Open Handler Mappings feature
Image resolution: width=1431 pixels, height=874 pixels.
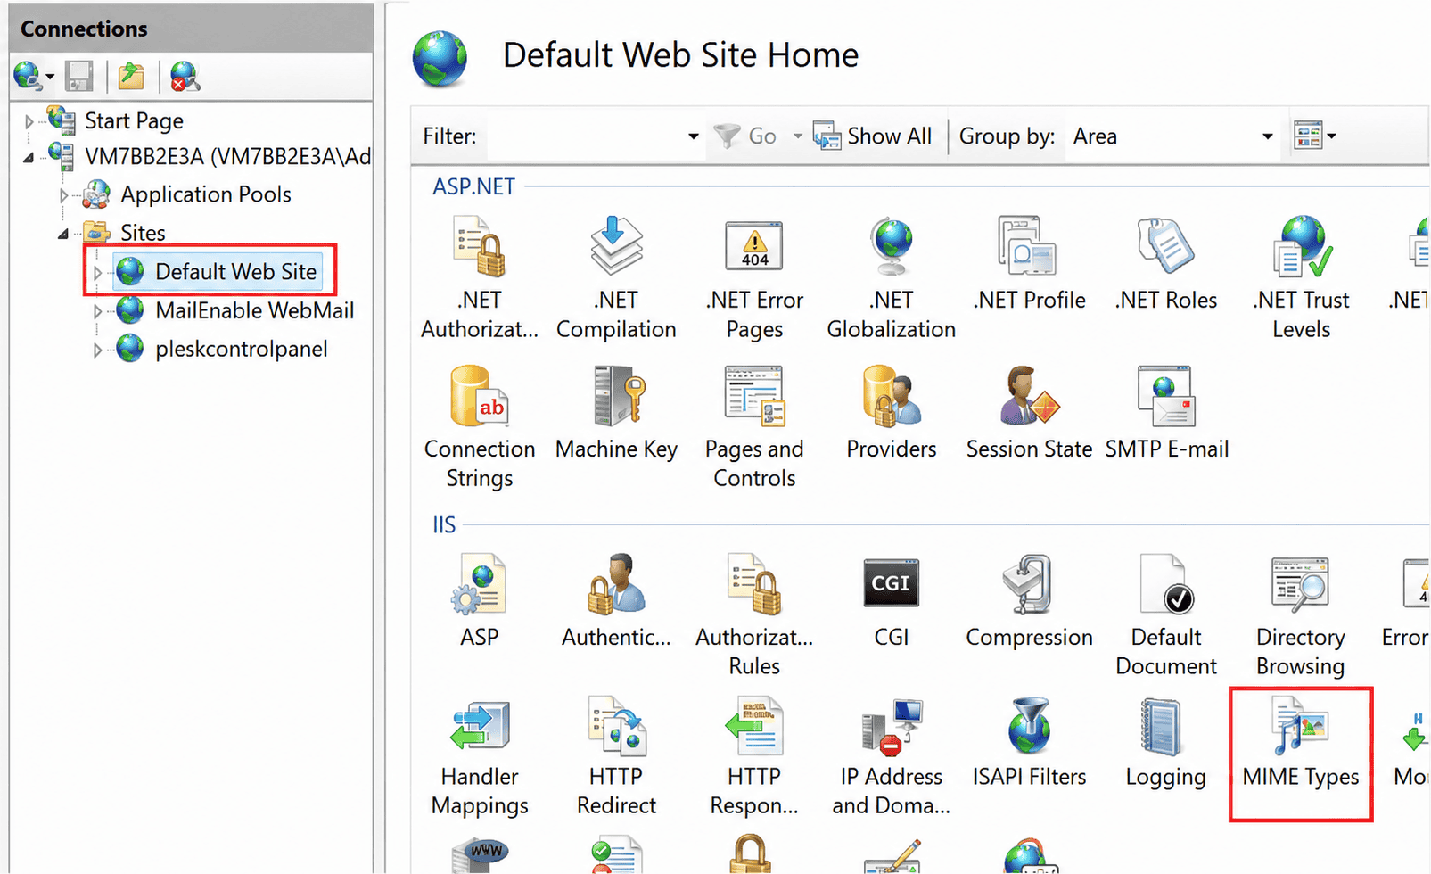click(x=480, y=759)
